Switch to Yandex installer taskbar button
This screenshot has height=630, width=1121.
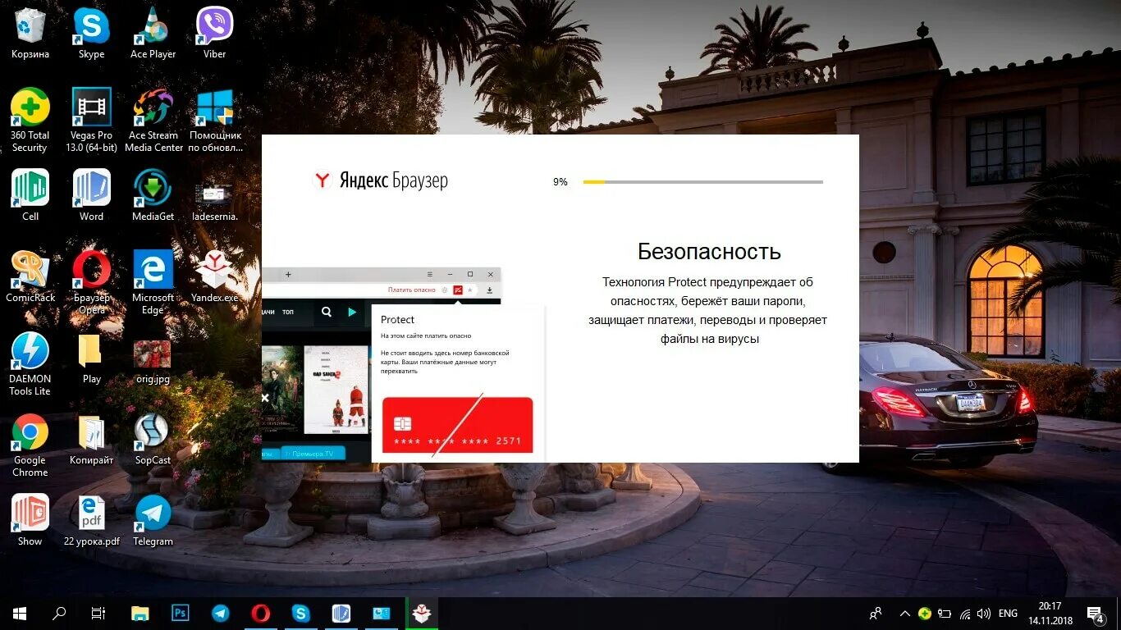tap(422, 613)
